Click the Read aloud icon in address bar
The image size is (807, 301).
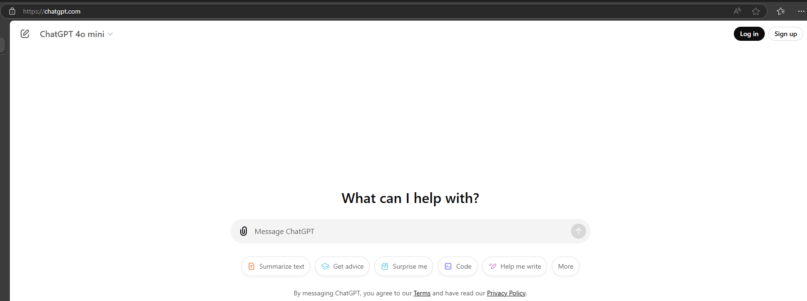pyautogui.click(x=737, y=11)
